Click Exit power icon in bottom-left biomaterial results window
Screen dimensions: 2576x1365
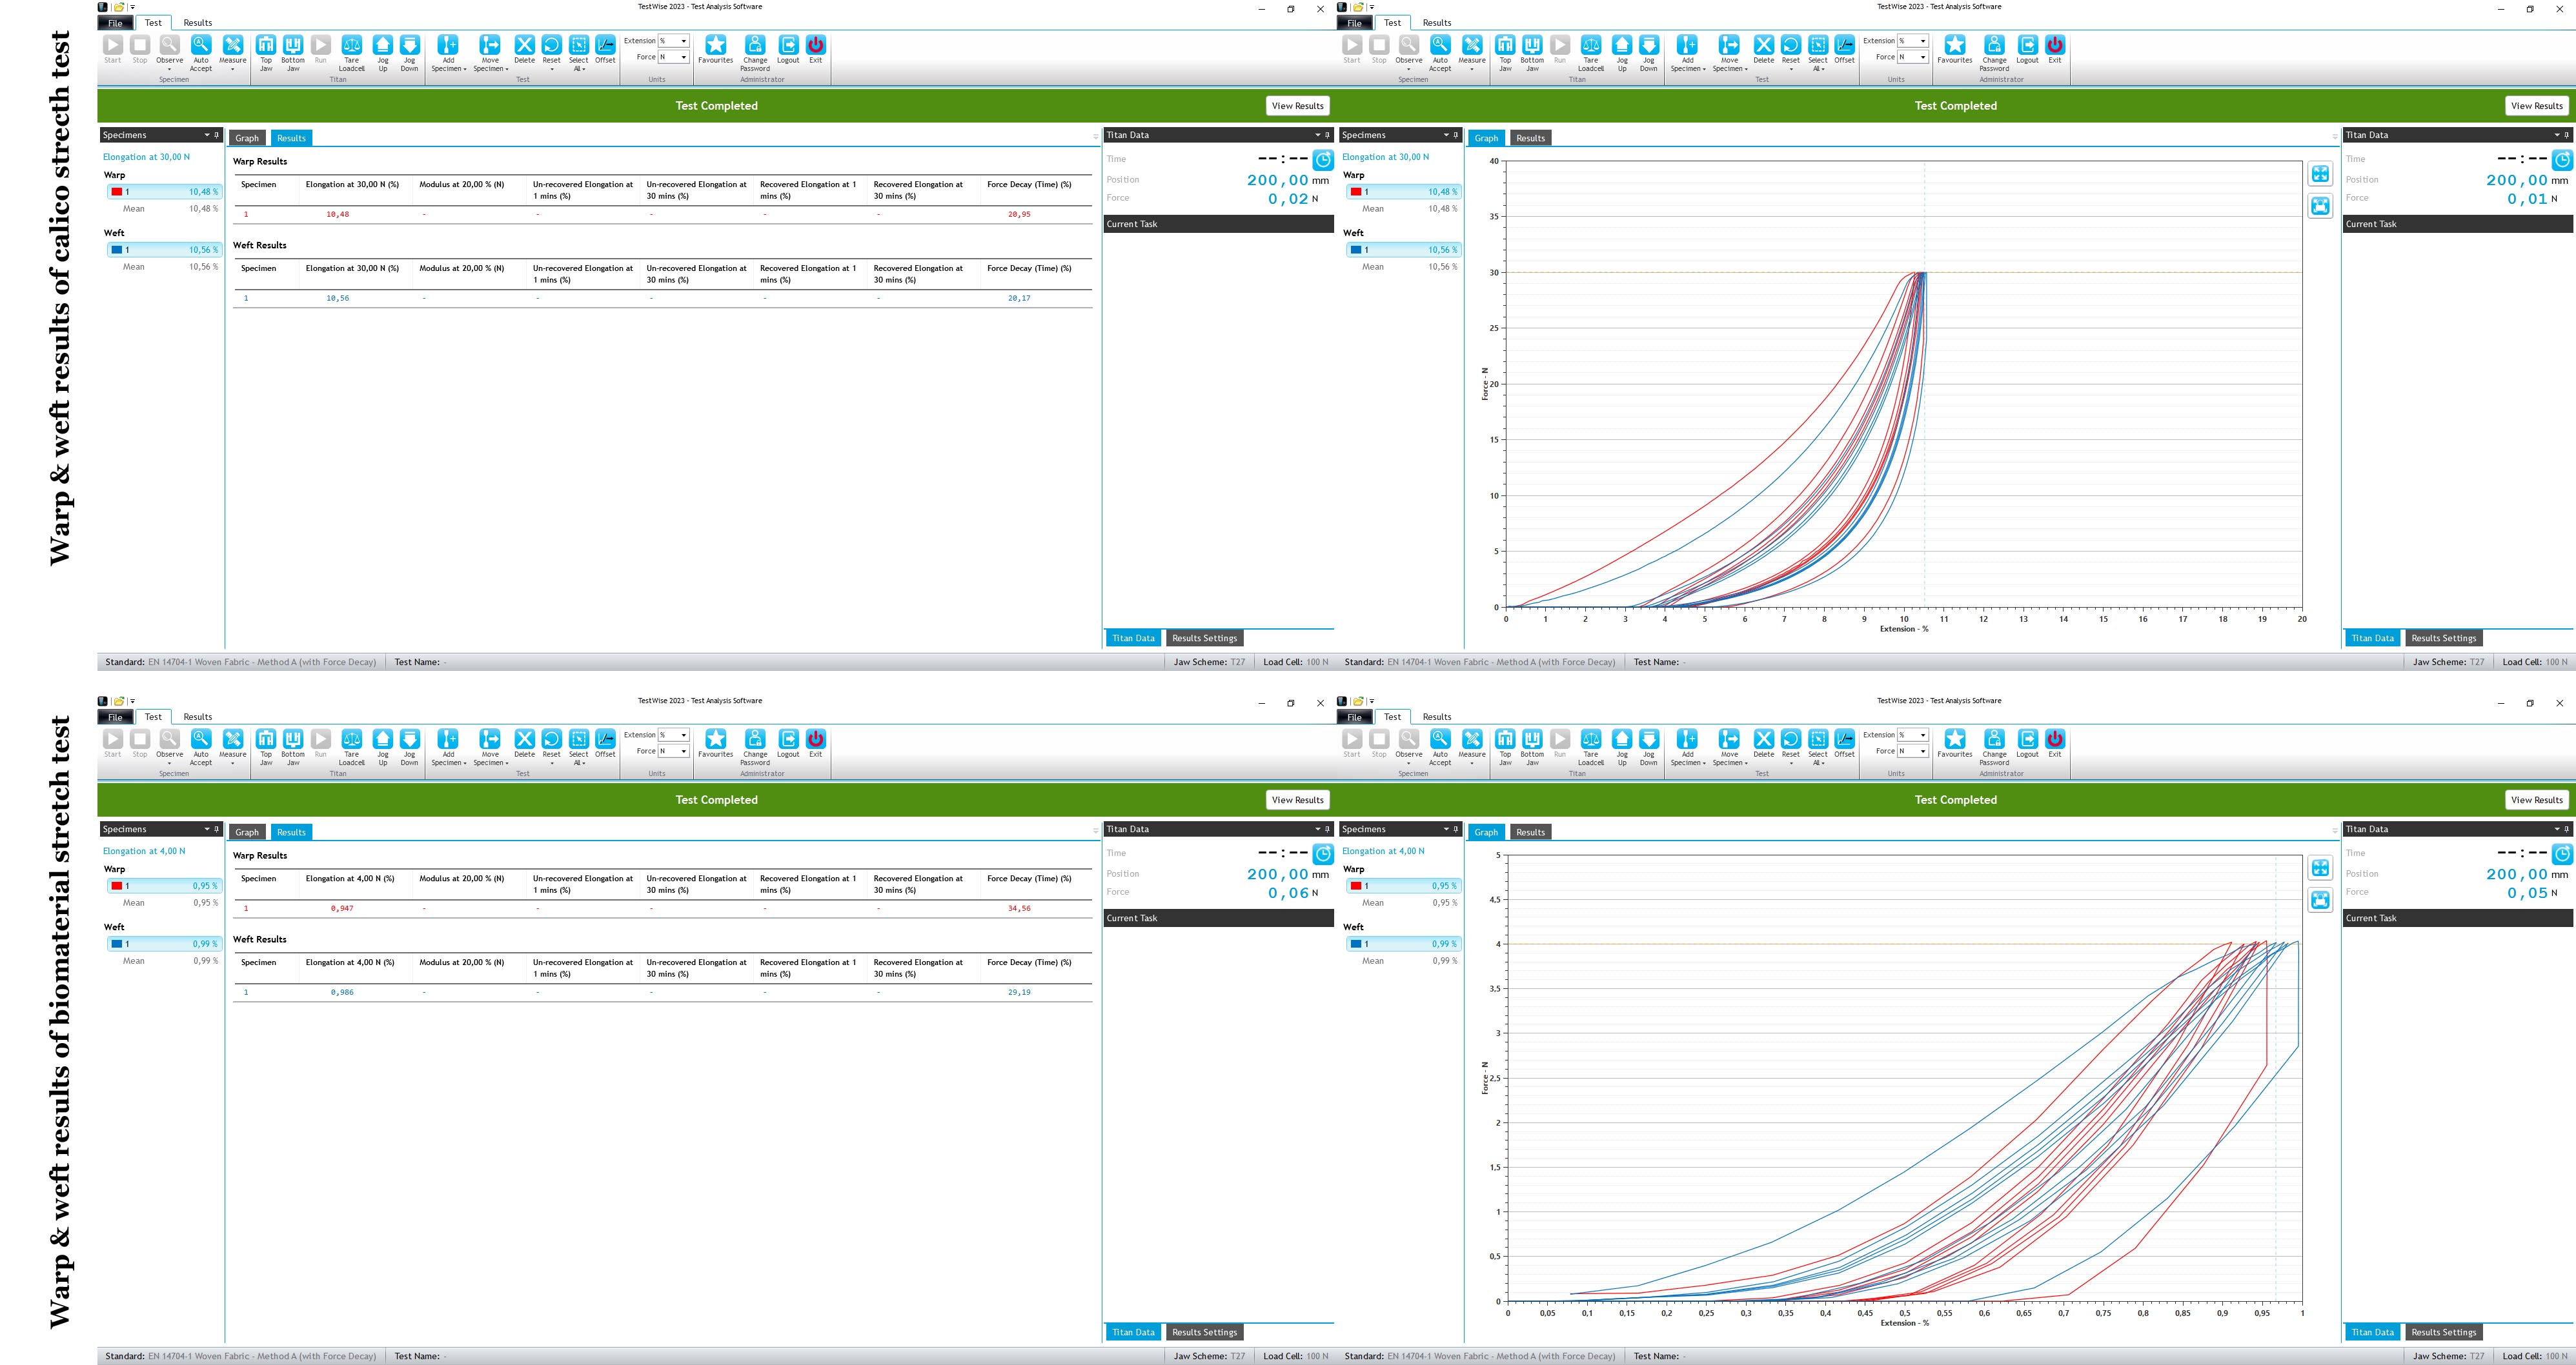coord(816,739)
